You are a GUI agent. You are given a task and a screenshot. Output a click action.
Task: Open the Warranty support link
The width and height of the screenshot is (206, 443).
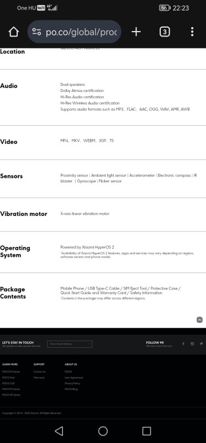click(x=39, y=378)
